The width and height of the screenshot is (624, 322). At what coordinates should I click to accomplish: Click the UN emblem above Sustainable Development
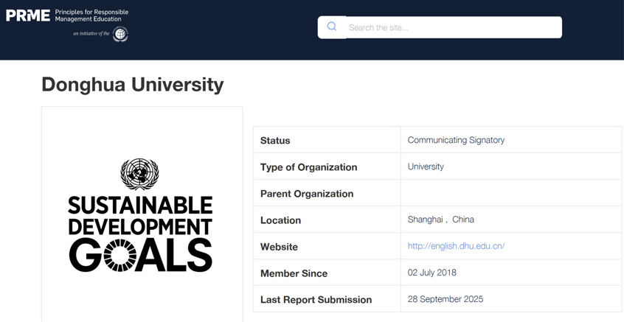coord(139,174)
